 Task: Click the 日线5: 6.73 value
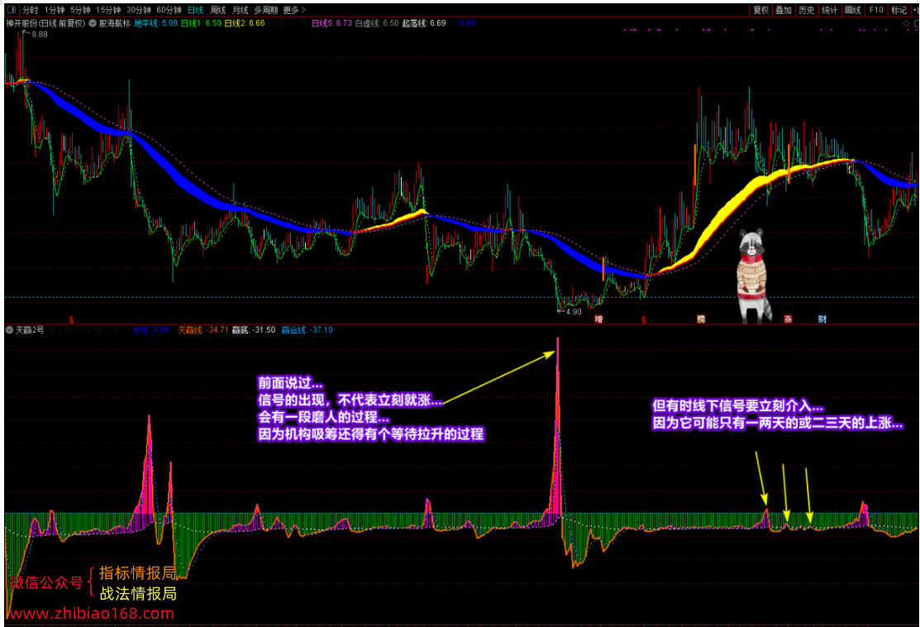(x=331, y=23)
